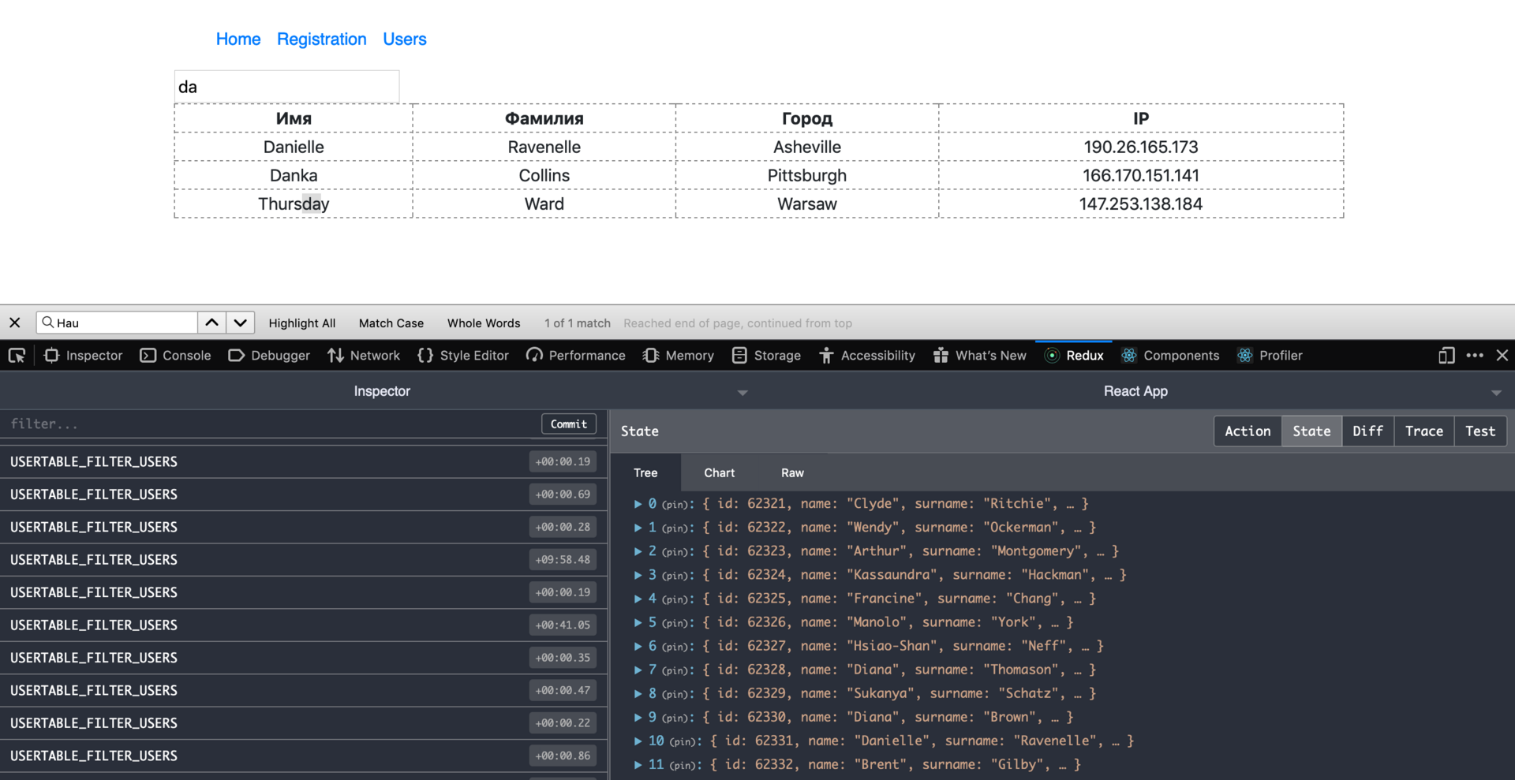Select action logged at +00:00.69
The height and width of the screenshot is (780, 1515).
pos(304,494)
